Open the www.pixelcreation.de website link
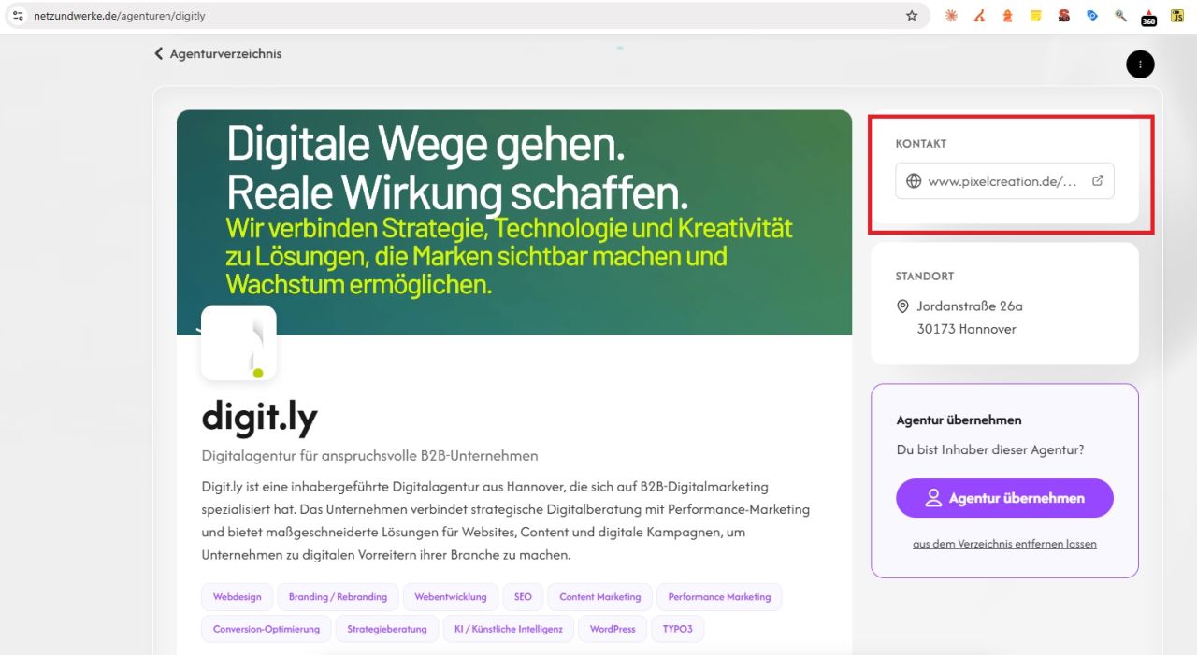The image size is (1197, 655). [1004, 181]
